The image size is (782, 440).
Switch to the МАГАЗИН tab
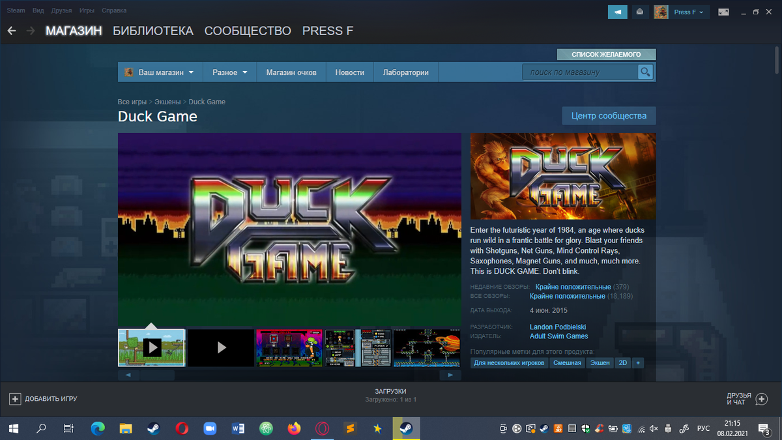[74, 31]
